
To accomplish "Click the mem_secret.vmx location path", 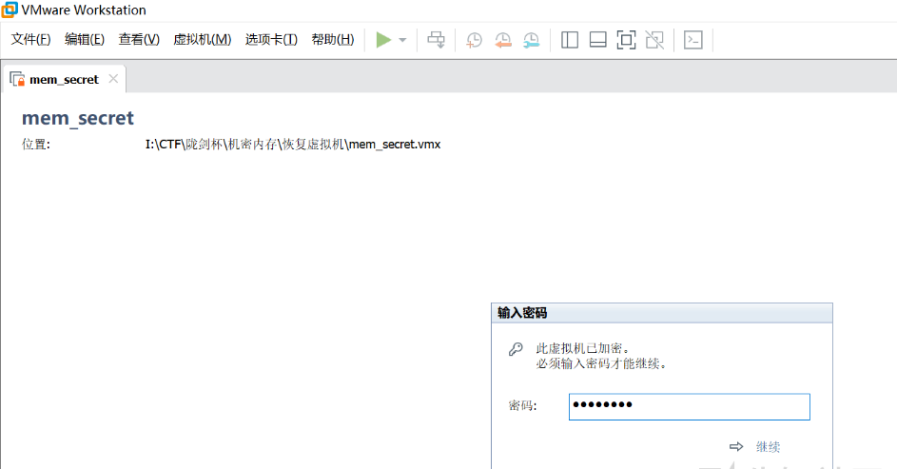I will click(x=293, y=145).
